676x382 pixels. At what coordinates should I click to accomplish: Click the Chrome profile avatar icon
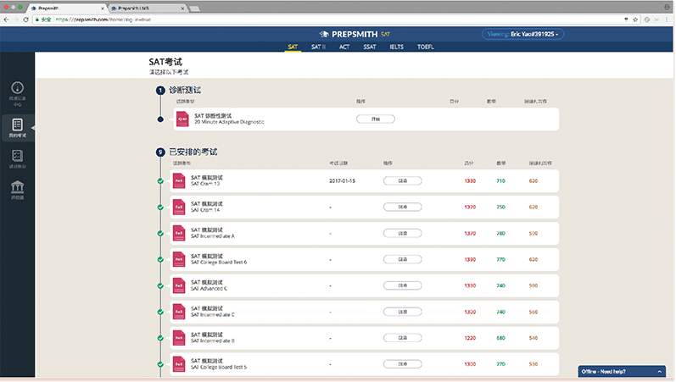point(667,8)
